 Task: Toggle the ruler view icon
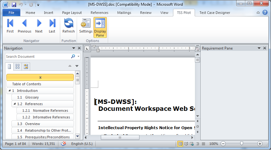[x=197, y=49]
